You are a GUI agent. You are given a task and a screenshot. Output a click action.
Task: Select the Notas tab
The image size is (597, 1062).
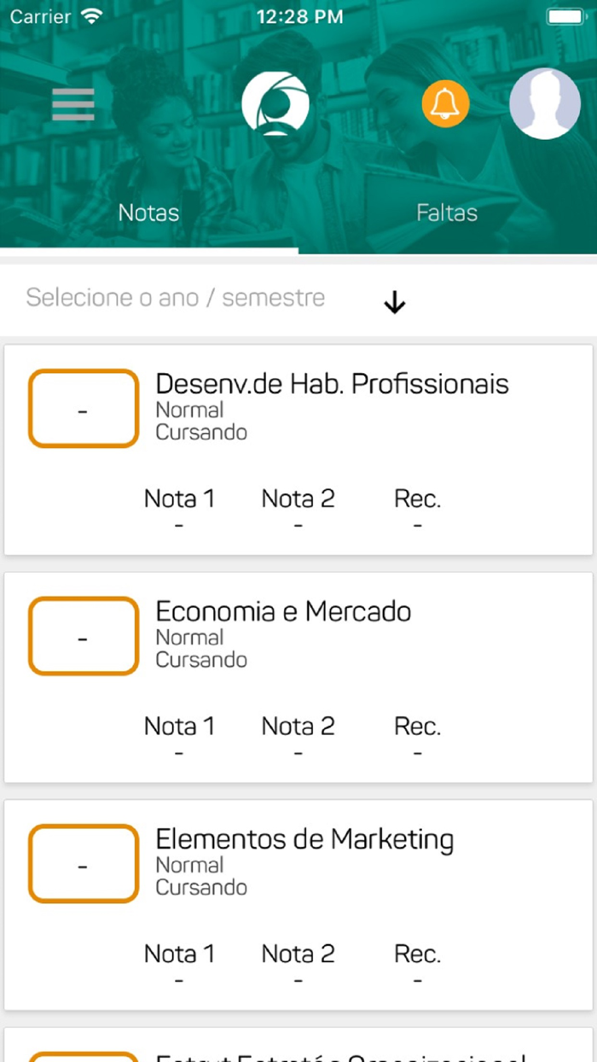coord(148,213)
